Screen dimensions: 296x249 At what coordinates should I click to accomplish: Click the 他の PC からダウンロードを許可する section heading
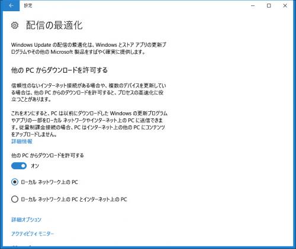click(59, 70)
